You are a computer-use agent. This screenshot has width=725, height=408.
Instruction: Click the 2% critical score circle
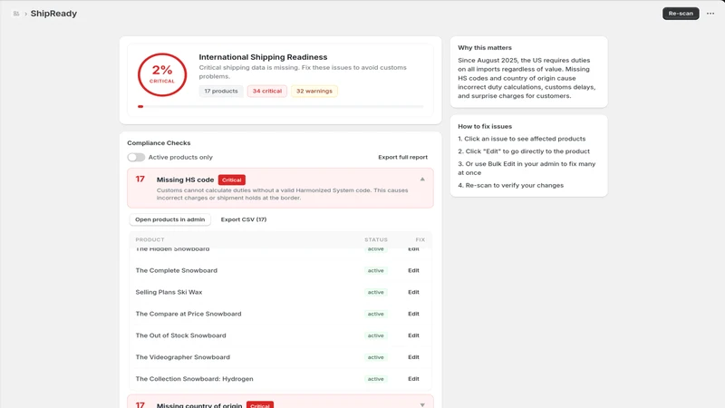(162, 74)
